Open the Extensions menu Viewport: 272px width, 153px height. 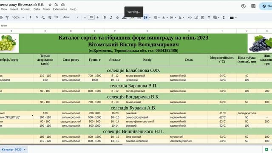click(x=60, y=9)
